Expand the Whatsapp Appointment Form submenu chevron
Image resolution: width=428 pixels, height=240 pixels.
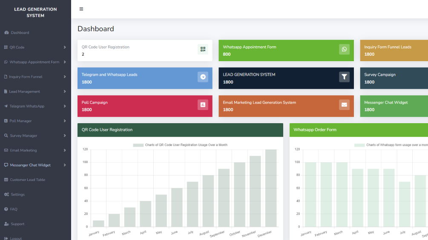pos(65,62)
